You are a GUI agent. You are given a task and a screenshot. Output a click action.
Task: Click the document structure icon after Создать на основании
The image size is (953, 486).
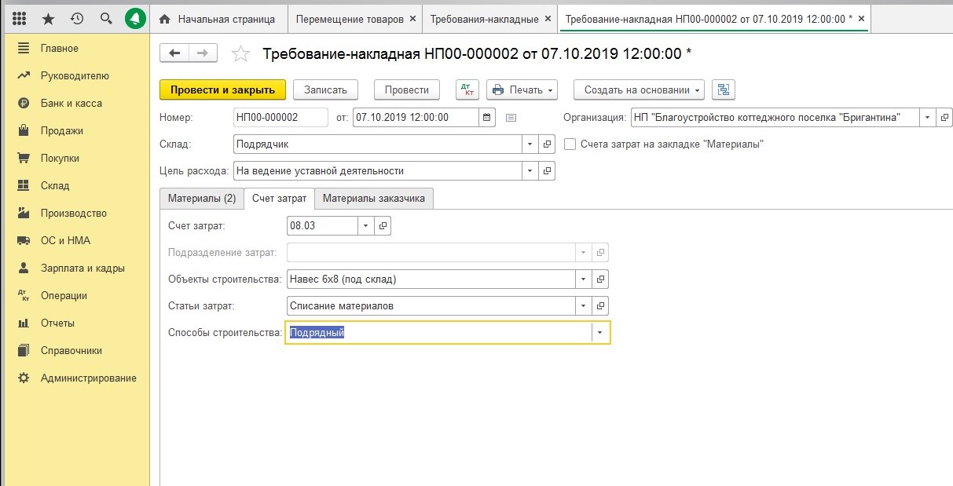coord(723,90)
